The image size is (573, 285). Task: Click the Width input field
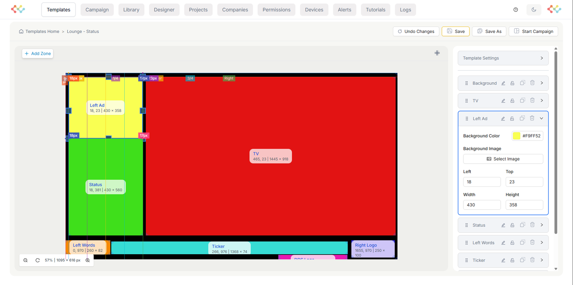[x=482, y=205]
